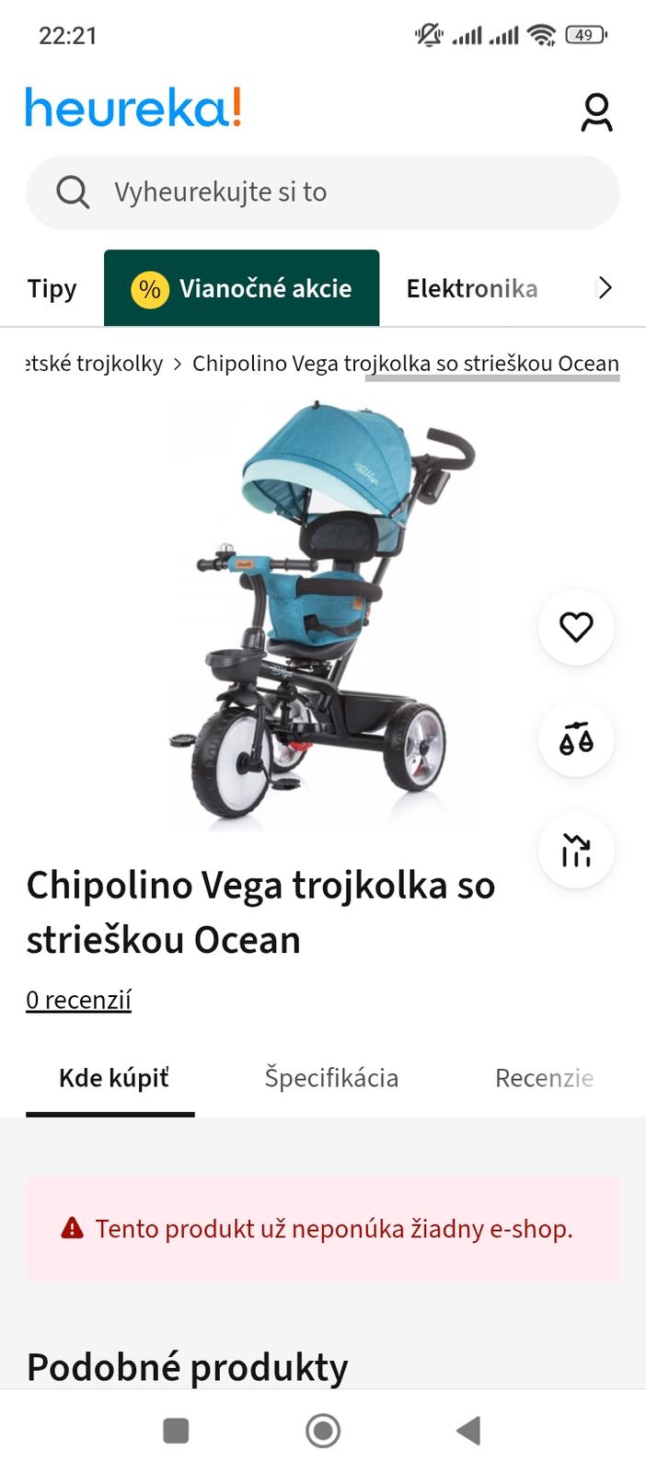
Task: Tap the magnifier search icon
Action: pyautogui.click(x=73, y=192)
